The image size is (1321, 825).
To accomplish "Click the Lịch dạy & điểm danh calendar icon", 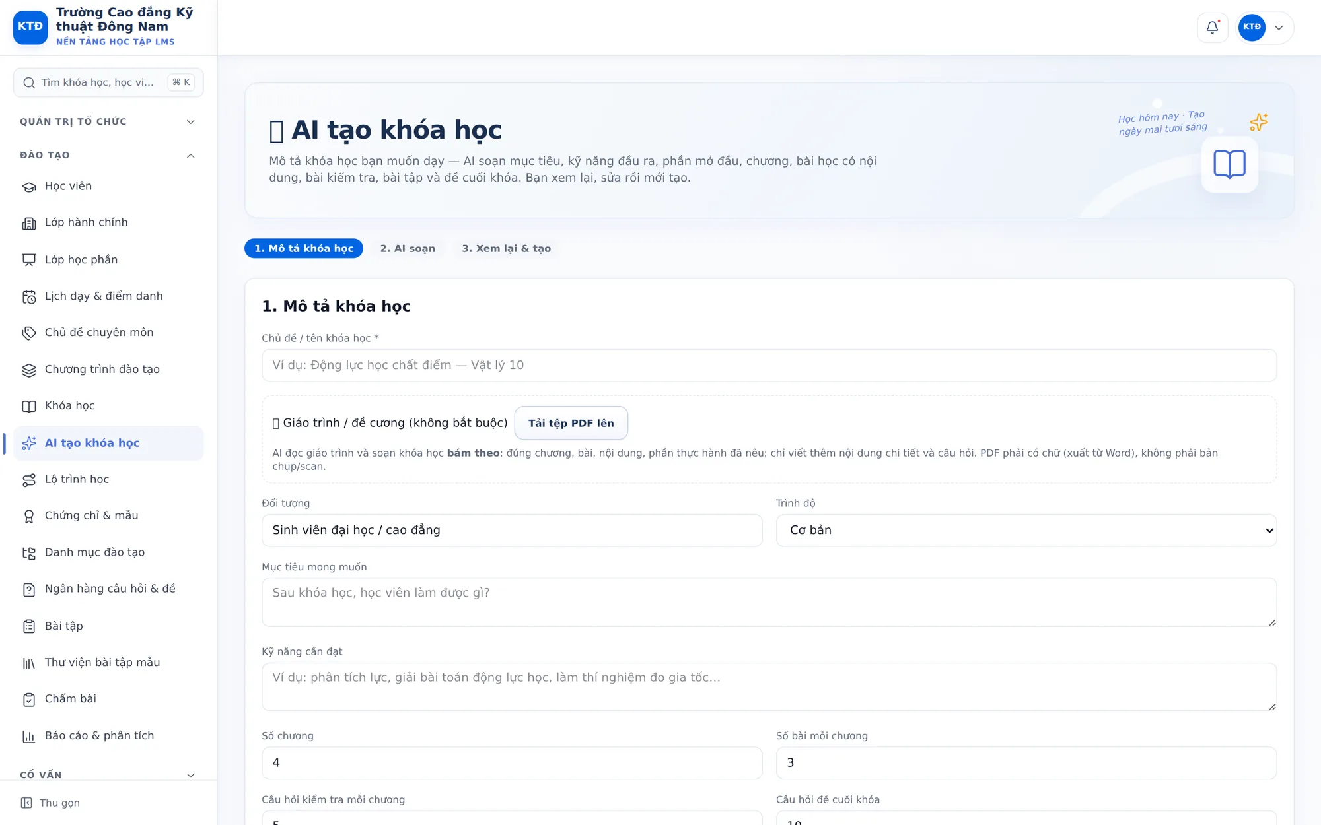I will point(29,296).
